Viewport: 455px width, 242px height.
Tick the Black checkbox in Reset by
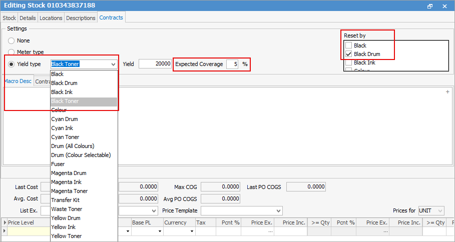348,45
